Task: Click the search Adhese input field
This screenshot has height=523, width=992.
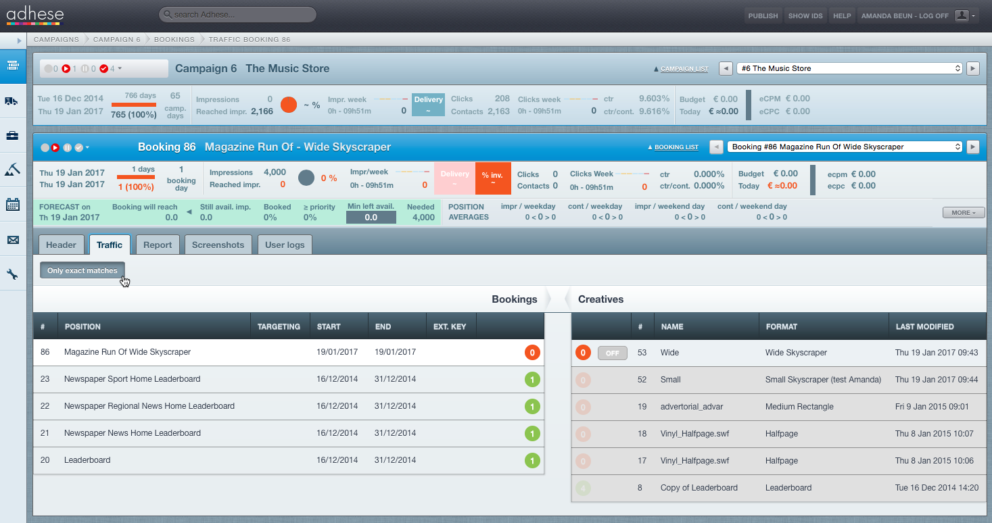Action: pyautogui.click(x=238, y=15)
